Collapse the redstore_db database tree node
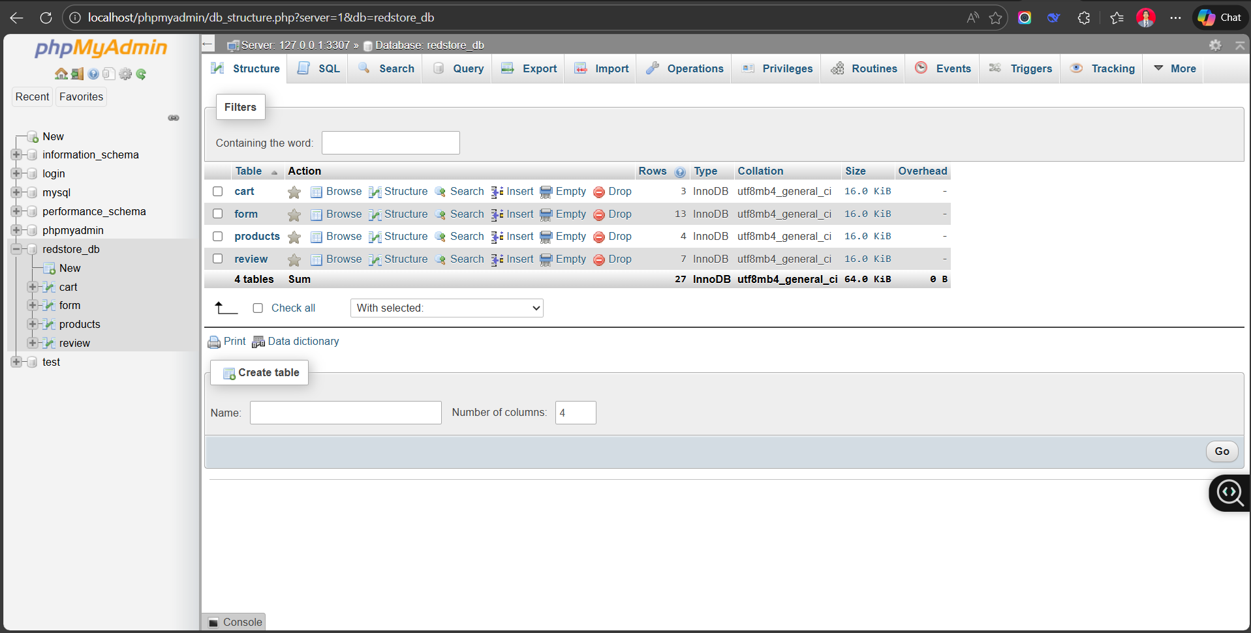The height and width of the screenshot is (633, 1251). coord(16,249)
